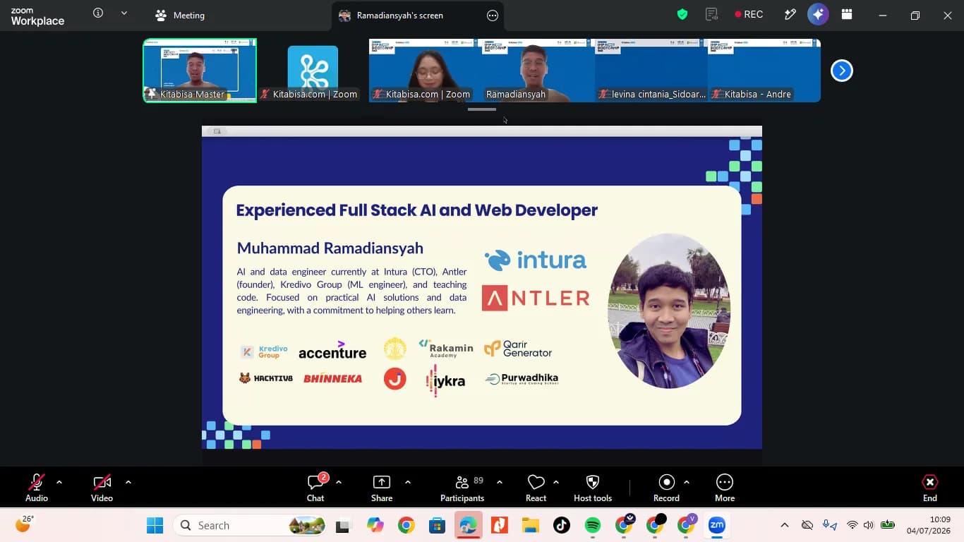Expand the Record options caret
Image resolution: width=964 pixels, height=542 pixels.
pyautogui.click(x=687, y=482)
